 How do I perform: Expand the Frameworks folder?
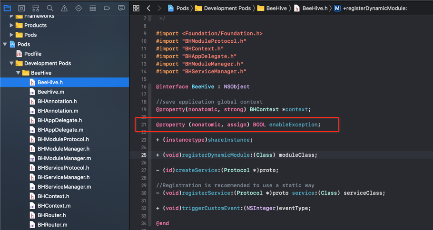tap(11, 16)
